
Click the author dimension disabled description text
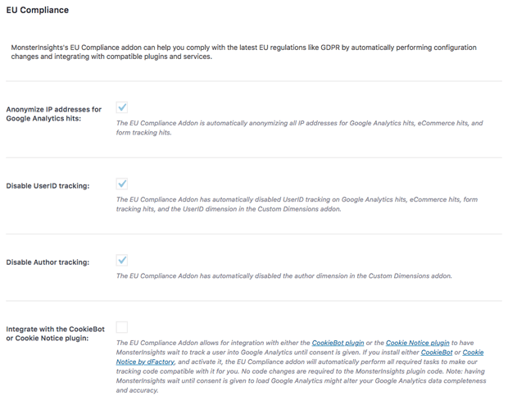283,275
